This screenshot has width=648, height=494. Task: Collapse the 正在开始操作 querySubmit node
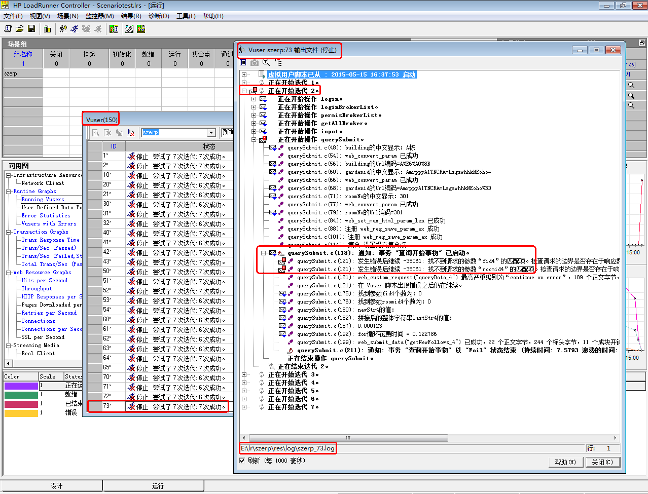pyautogui.click(x=254, y=139)
